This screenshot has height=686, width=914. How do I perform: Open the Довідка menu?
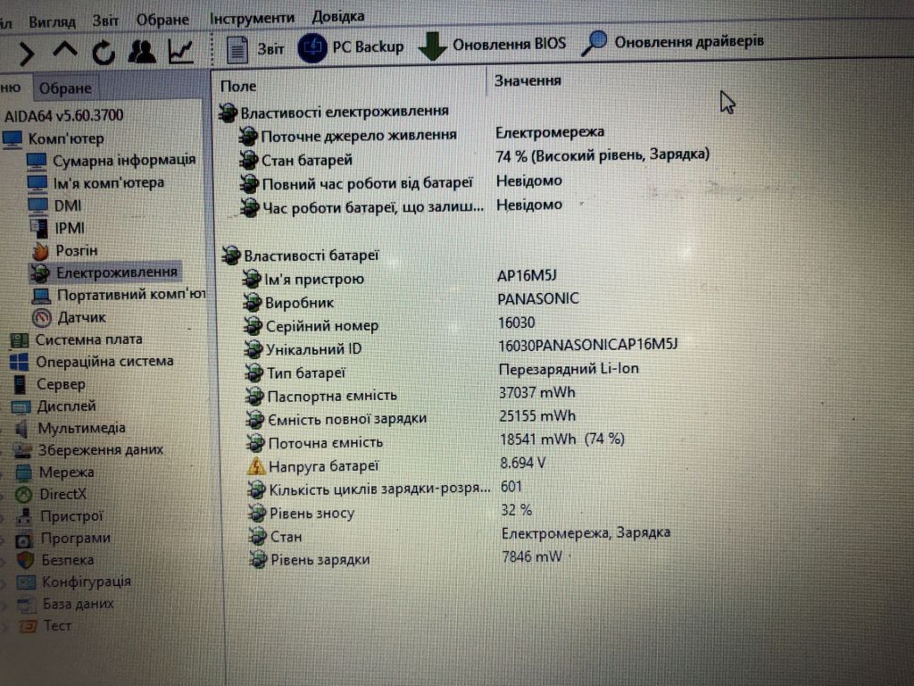point(338,16)
